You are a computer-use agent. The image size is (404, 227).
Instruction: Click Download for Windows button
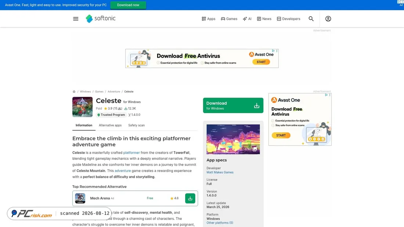point(233,105)
